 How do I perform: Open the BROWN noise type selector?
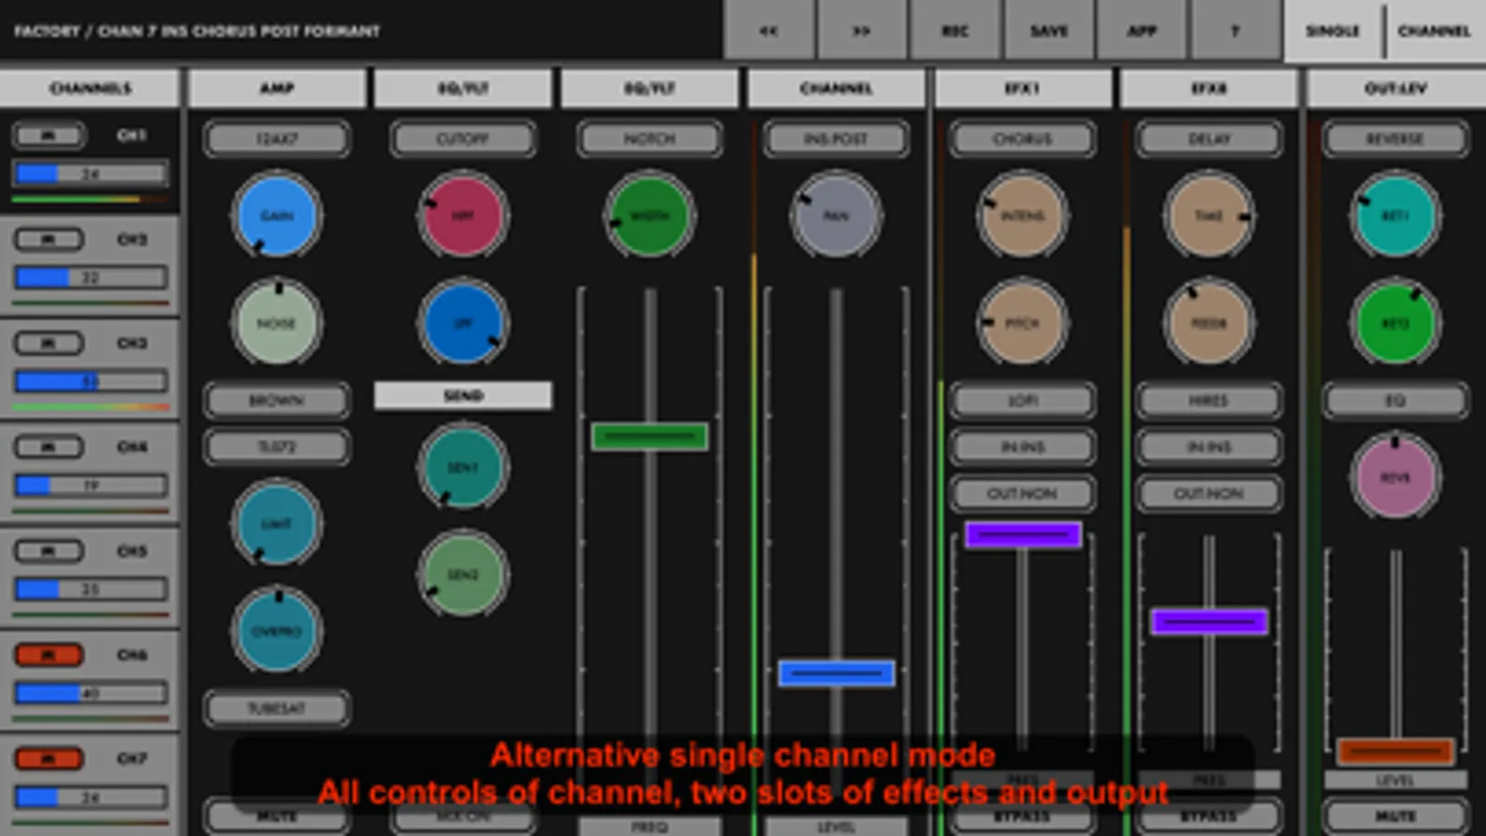point(276,400)
